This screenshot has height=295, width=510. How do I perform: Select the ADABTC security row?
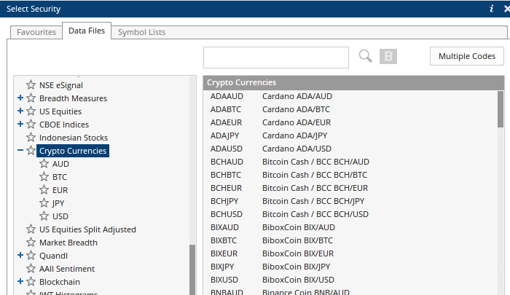point(350,109)
